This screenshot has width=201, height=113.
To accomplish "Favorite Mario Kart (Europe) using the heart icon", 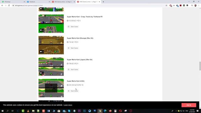I will (x=41, y=51).
